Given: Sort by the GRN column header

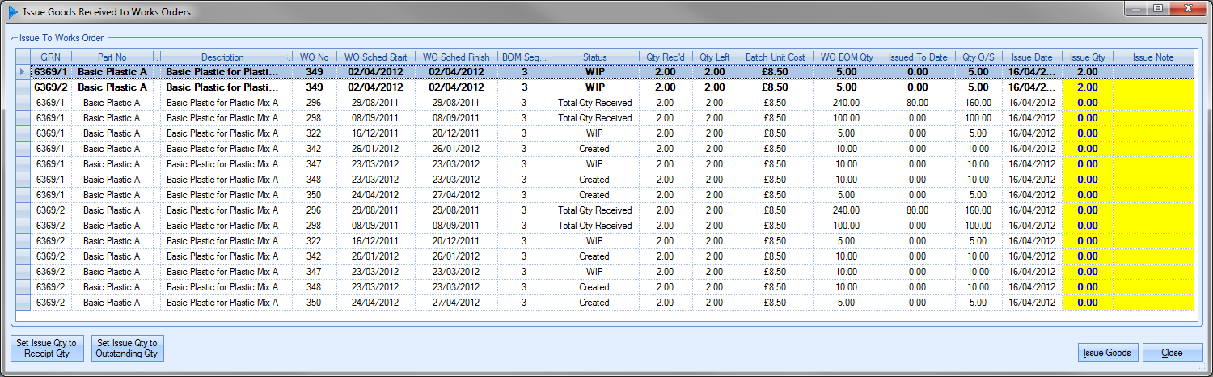Looking at the screenshot, I should [x=51, y=57].
